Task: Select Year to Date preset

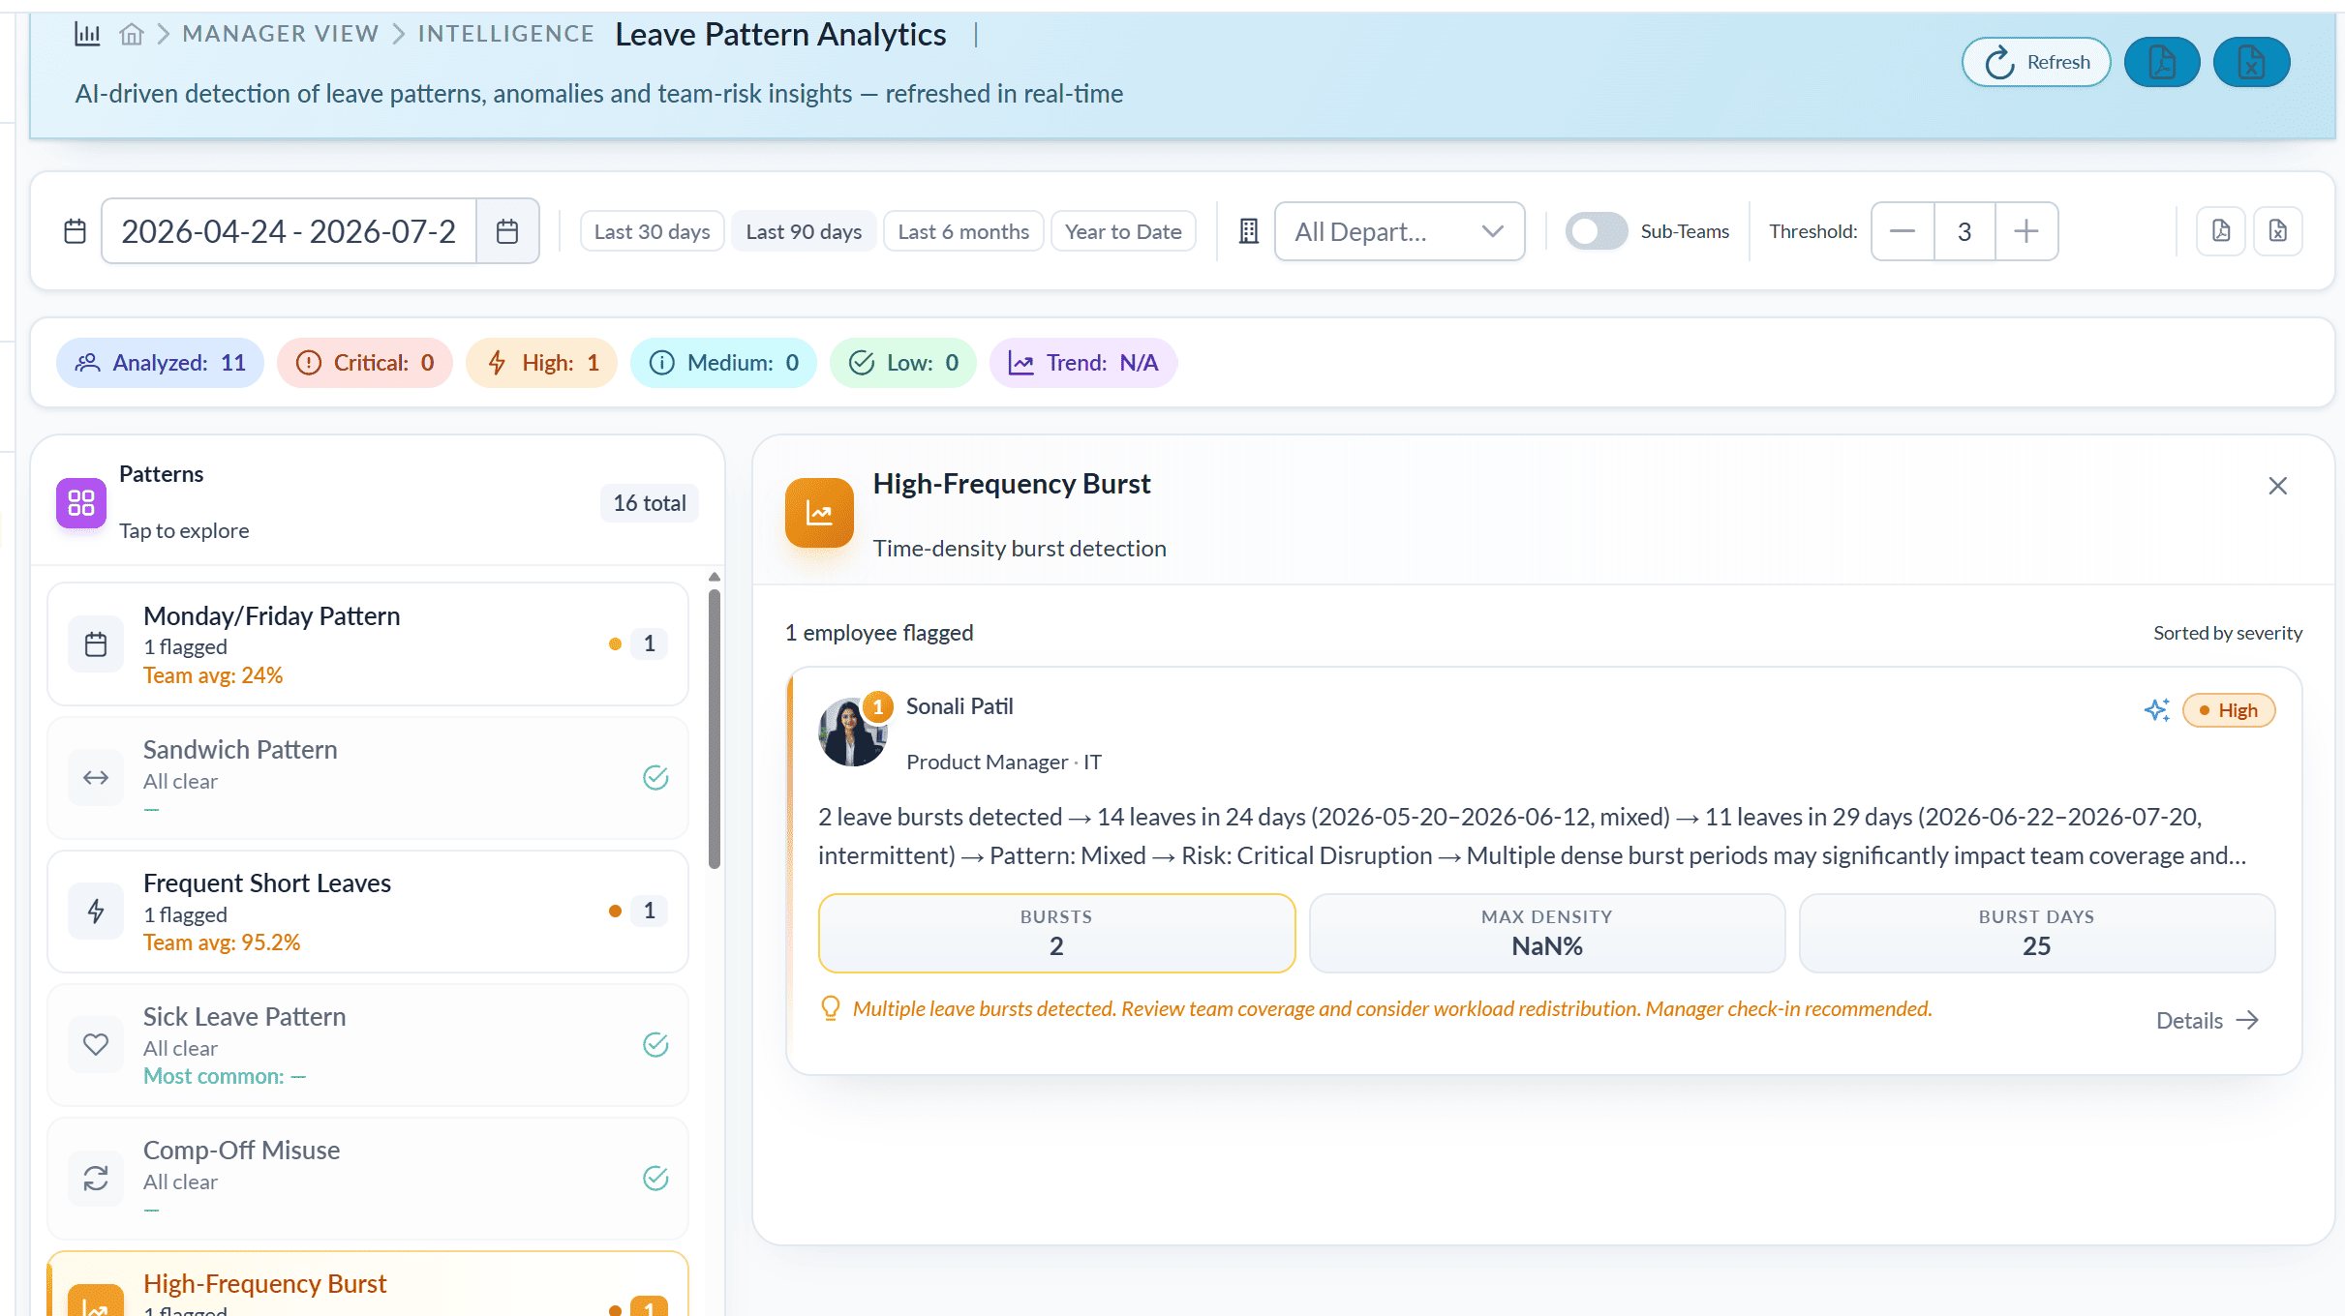Action: point(1123,231)
